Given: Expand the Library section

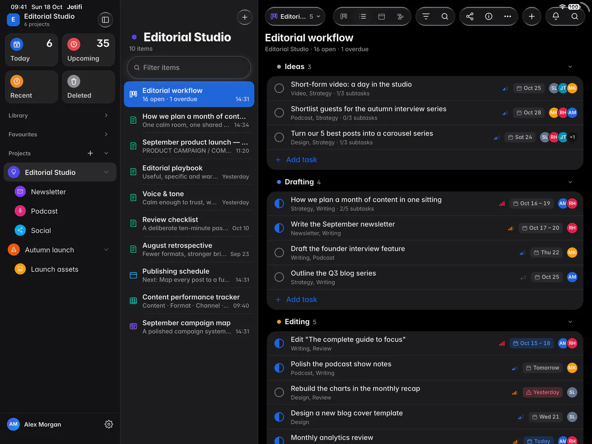Looking at the screenshot, I should click(106, 115).
